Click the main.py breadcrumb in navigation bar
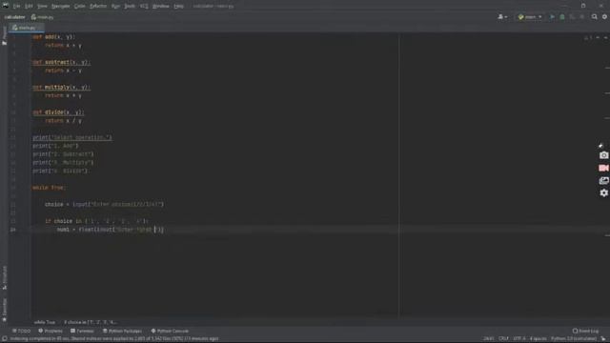The height and width of the screenshot is (343, 610). click(43, 17)
